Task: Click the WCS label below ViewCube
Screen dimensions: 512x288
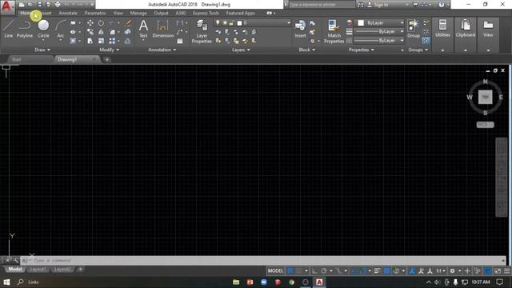Action: tap(485, 125)
